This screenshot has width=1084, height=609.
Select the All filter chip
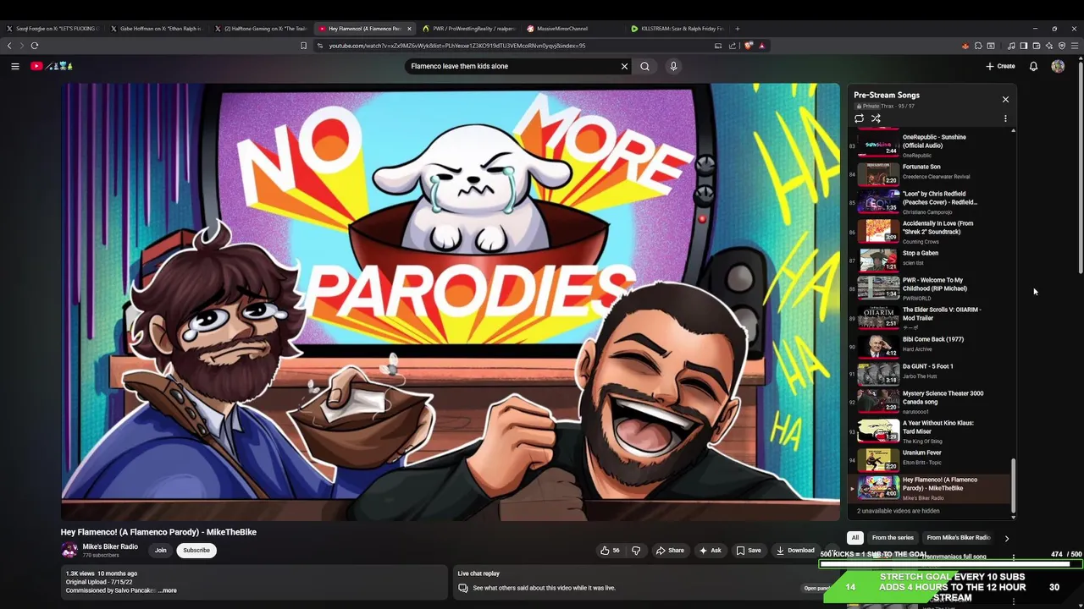point(855,538)
